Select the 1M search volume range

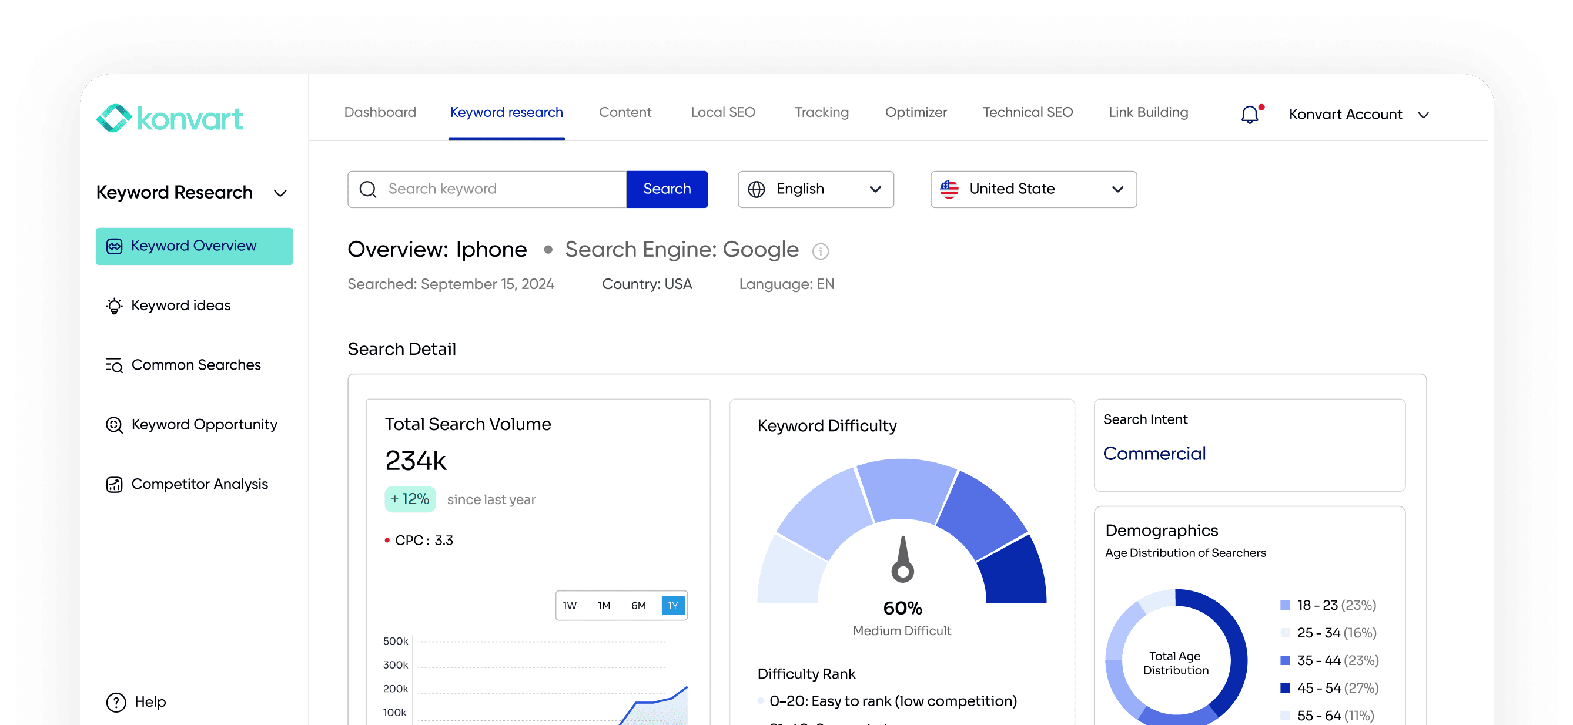point(604,605)
